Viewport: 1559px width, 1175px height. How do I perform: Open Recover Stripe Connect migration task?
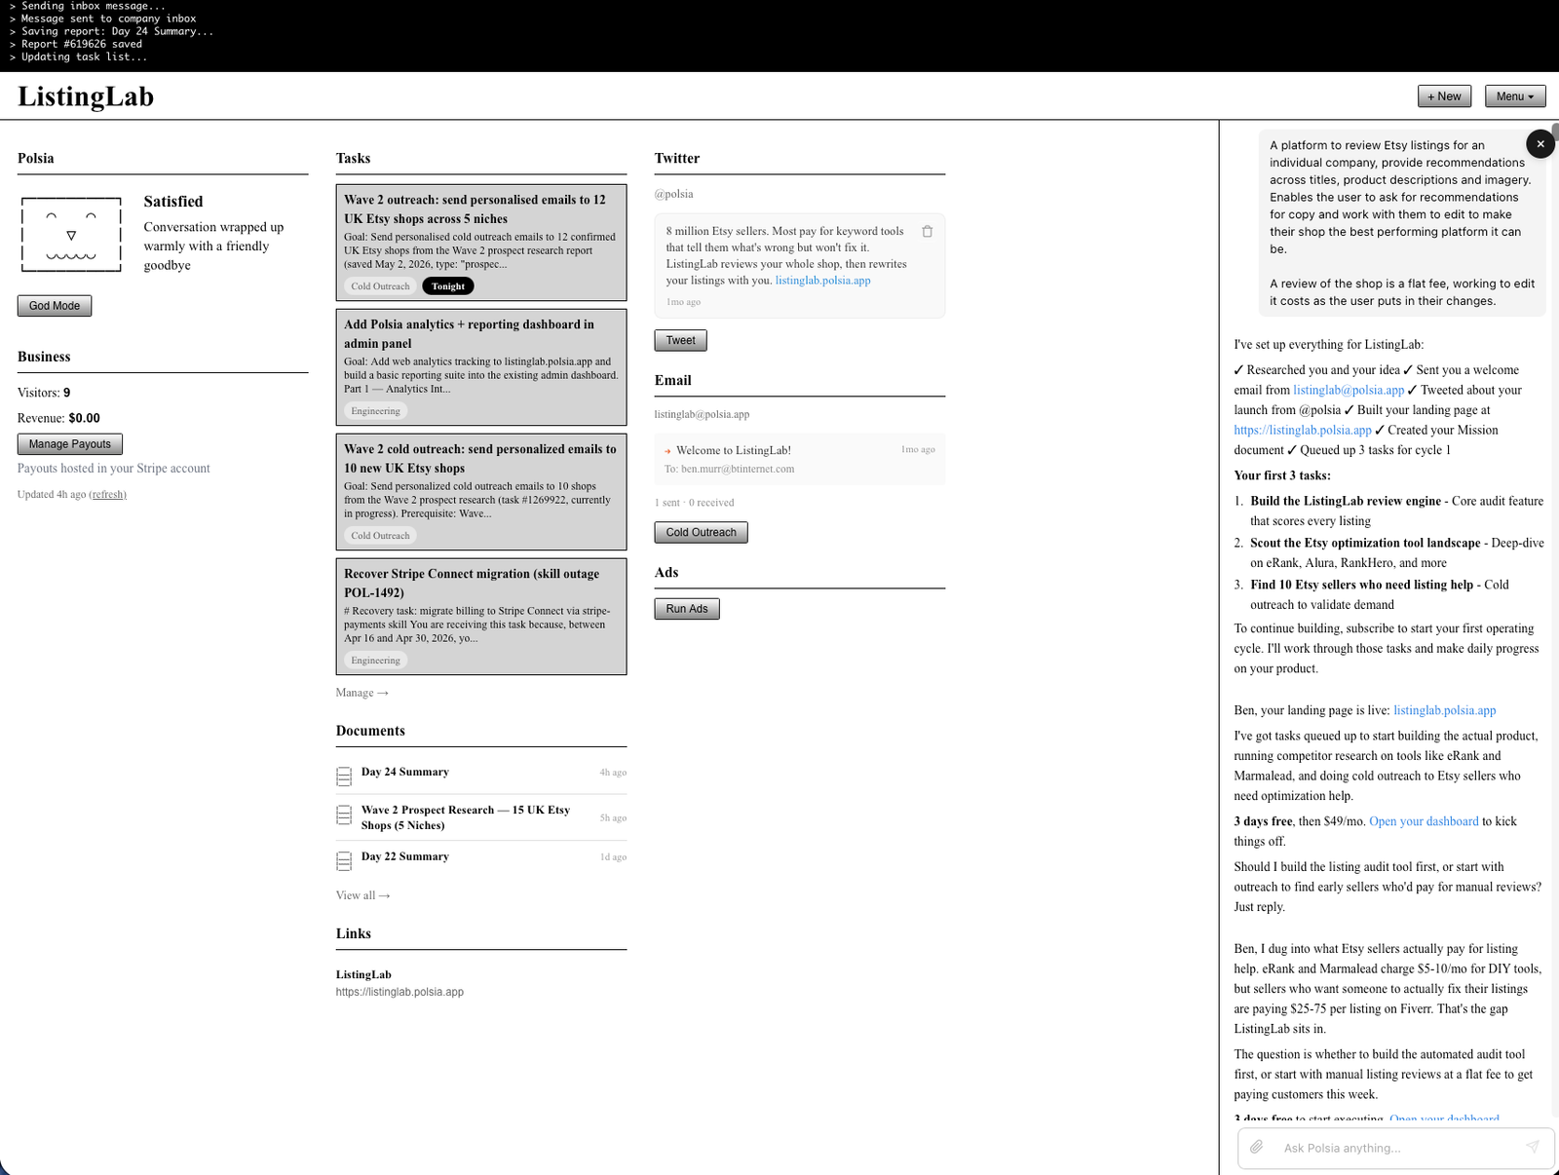point(481,617)
